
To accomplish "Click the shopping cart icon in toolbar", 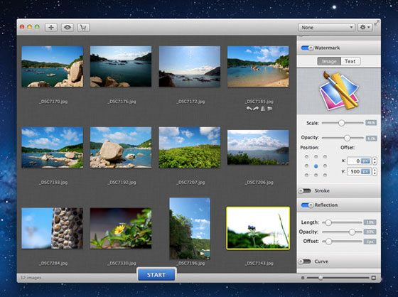I will [x=83, y=27].
